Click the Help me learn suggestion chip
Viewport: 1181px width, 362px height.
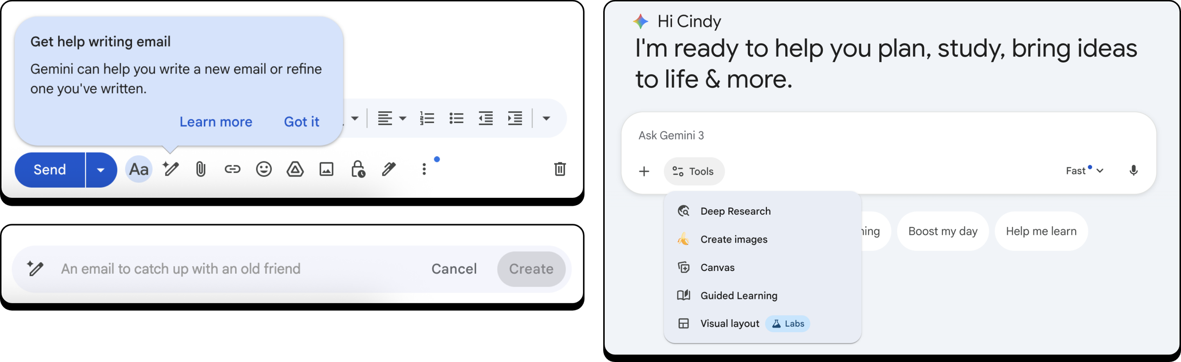pos(1041,231)
